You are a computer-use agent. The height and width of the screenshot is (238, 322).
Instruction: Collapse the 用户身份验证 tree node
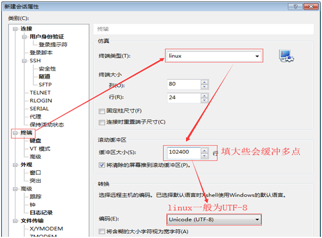point(24,37)
